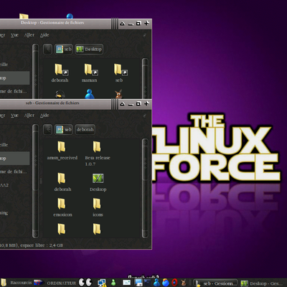Launch the terminal icon on the panel

tap(147, 283)
